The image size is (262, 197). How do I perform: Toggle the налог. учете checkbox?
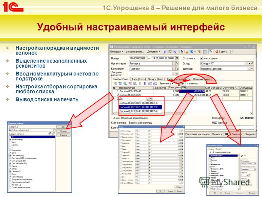coord(202,58)
